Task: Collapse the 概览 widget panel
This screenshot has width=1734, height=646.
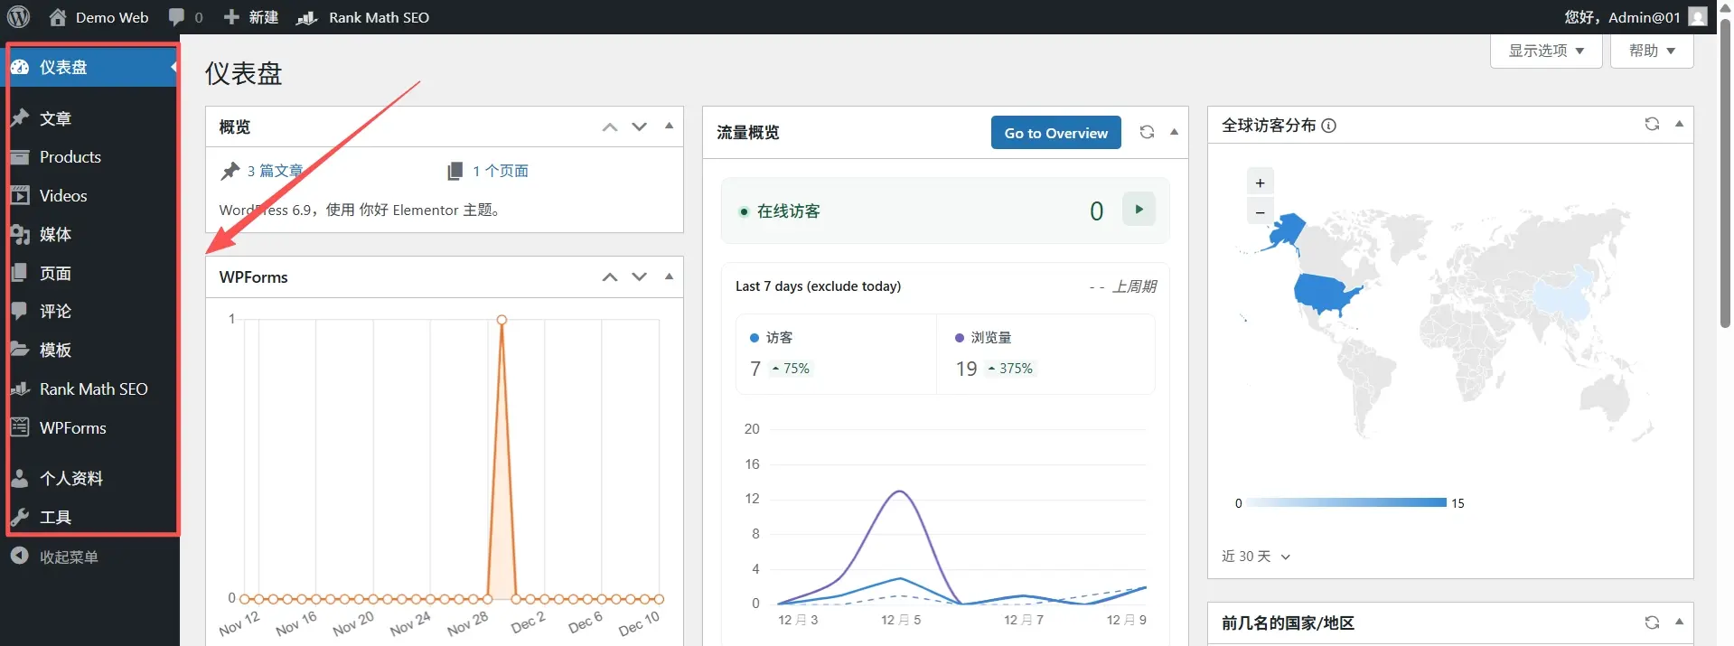Action: pyautogui.click(x=670, y=126)
